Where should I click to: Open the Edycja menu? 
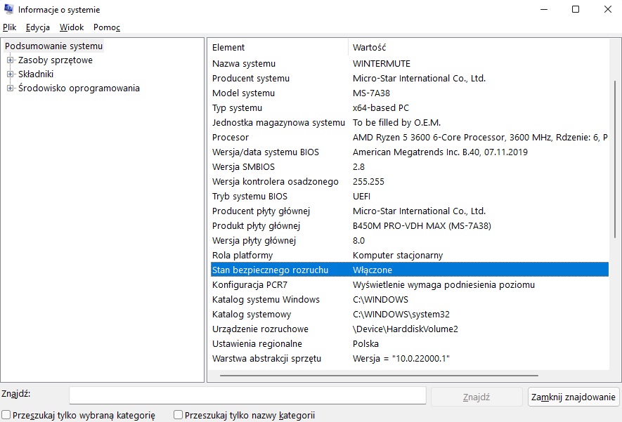pyautogui.click(x=38, y=27)
